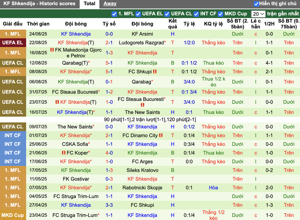The width and height of the screenshot is (300, 220).
Task: Open FK Gostivar team link
Action: (76, 179)
